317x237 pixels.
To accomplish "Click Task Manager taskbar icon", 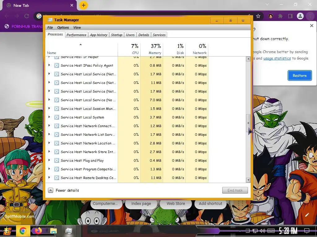I will (68, 231).
